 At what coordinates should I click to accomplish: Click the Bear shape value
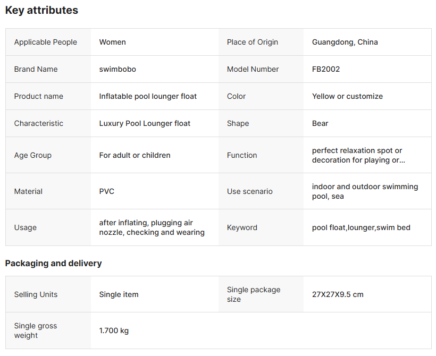(x=320, y=123)
